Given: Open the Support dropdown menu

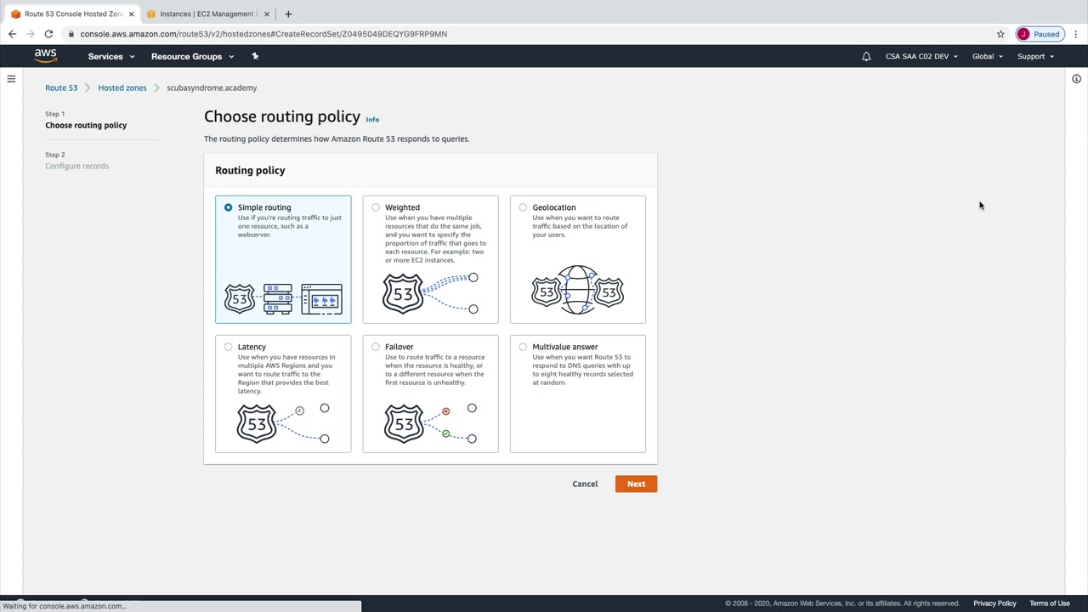Looking at the screenshot, I should click(x=1035, y=56).
